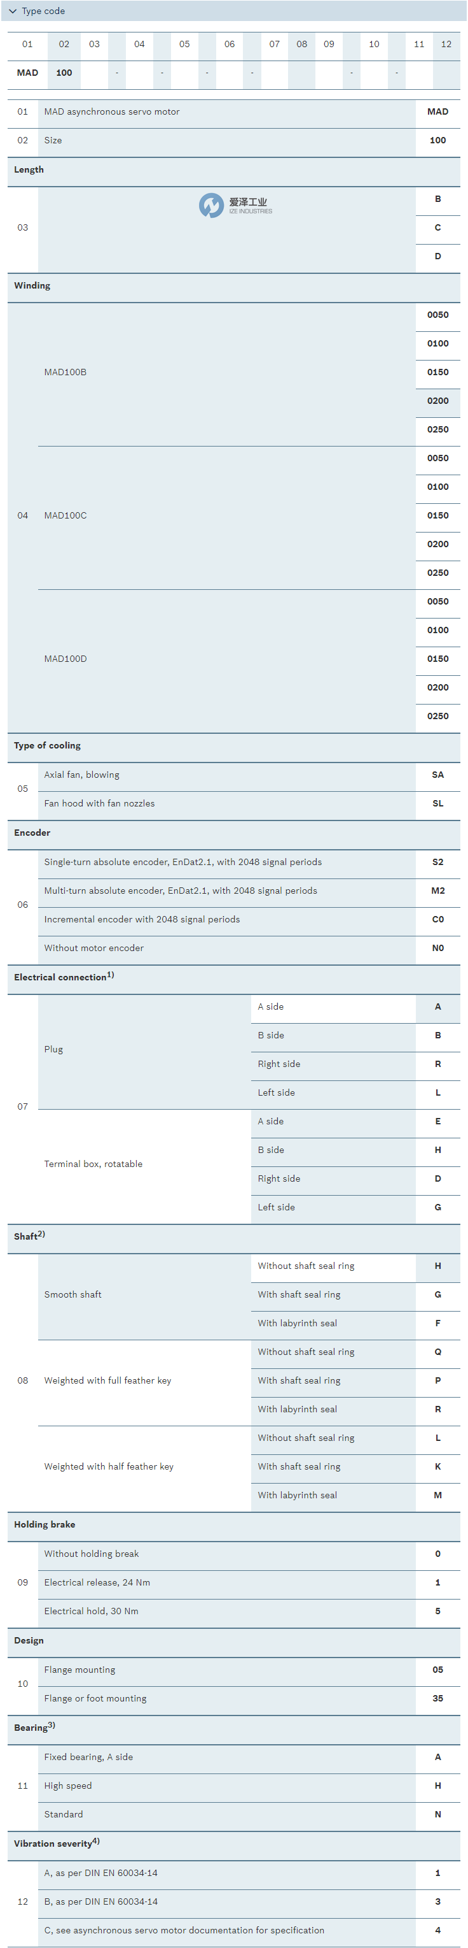
Task: Choose winding 0050 for MAD100B
Action: click(x=438, y=315)
